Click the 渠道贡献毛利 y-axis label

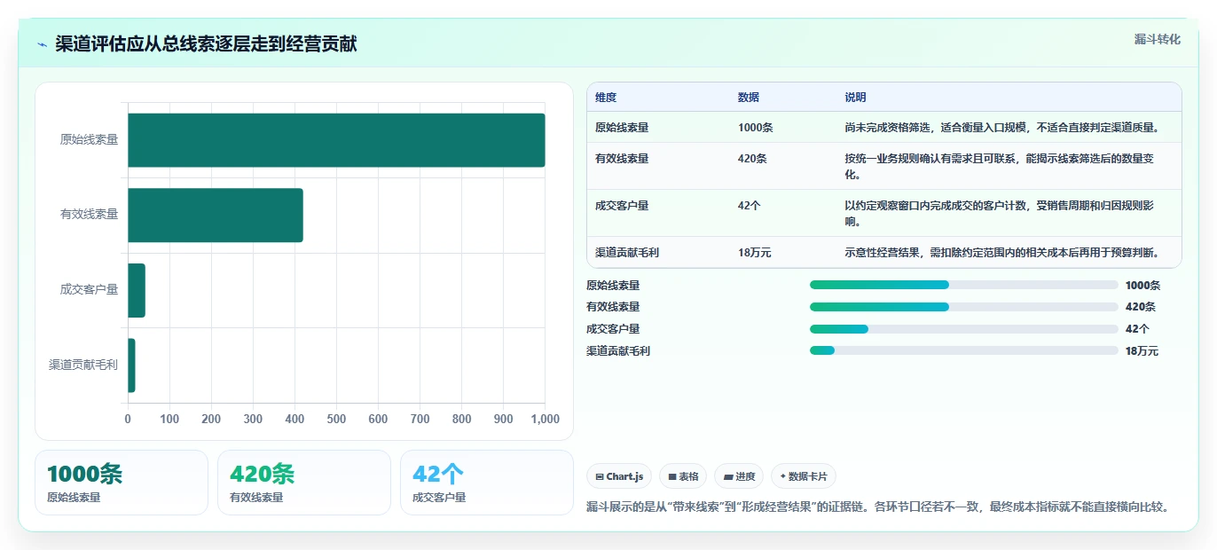(83, 365)
